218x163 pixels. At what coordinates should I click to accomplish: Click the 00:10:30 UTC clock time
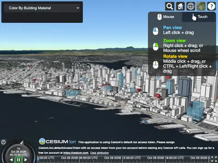point(19,155)
